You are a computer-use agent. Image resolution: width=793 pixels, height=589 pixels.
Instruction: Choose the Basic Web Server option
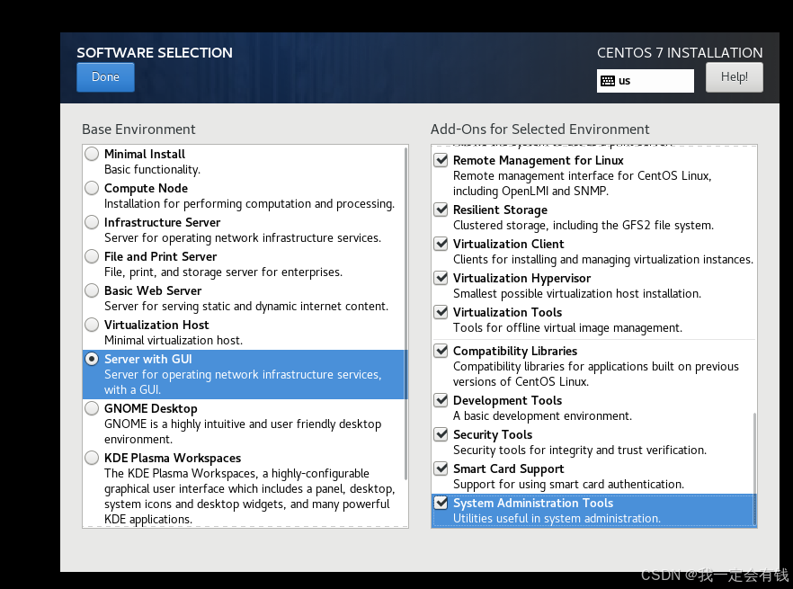92,290
